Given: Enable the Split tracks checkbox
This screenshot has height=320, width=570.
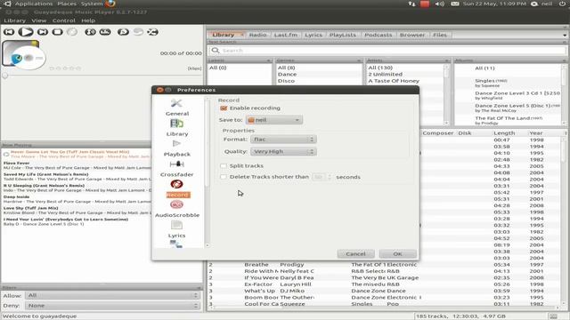Looking at the screenshot, I should click(x=224, y=166).
